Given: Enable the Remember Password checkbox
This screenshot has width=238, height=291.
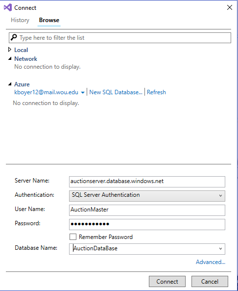Looking at the screenshot, I should point(73,237).
